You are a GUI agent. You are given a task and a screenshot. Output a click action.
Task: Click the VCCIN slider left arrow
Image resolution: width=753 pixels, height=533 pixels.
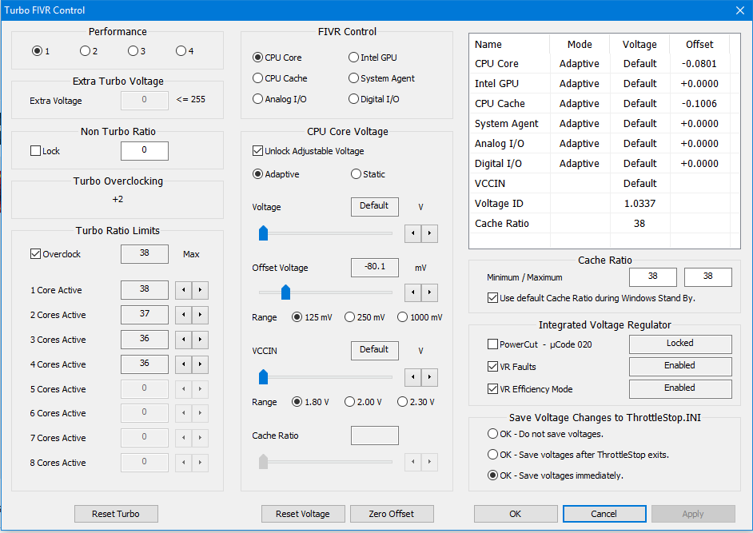pyautogui.click(x=413, y=377)
